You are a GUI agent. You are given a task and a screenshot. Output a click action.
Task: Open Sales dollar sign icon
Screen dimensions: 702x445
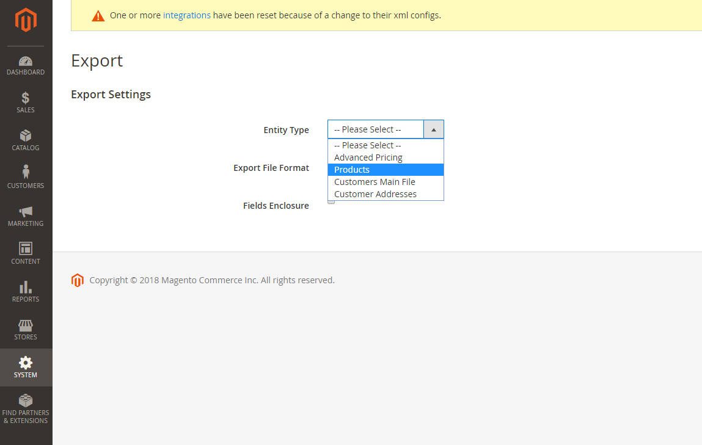[26, 98]
